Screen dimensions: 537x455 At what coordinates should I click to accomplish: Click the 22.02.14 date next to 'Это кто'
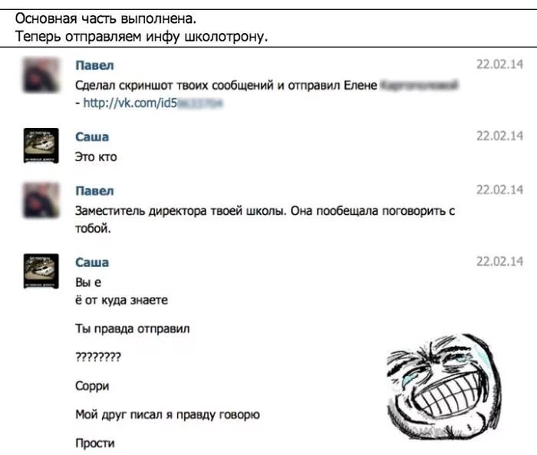click(x=499, y=136)
